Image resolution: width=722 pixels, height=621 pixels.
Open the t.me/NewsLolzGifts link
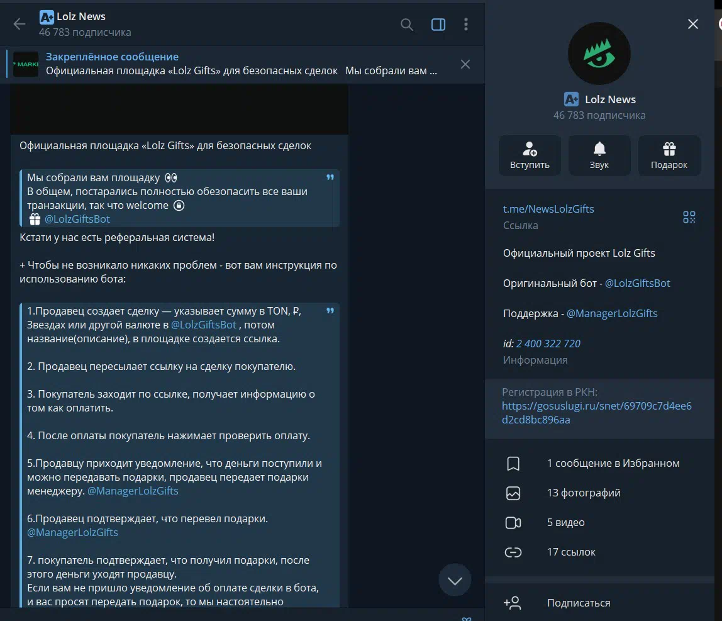[548, 209]
